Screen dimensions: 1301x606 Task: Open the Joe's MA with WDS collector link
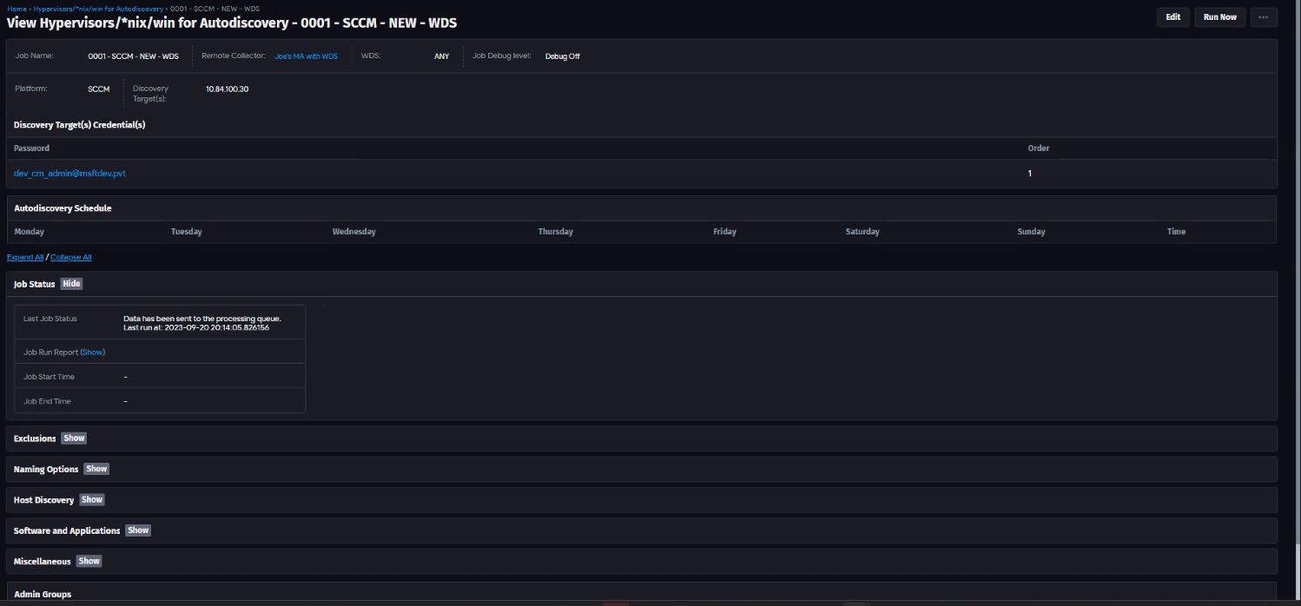[x=306, y=56]
